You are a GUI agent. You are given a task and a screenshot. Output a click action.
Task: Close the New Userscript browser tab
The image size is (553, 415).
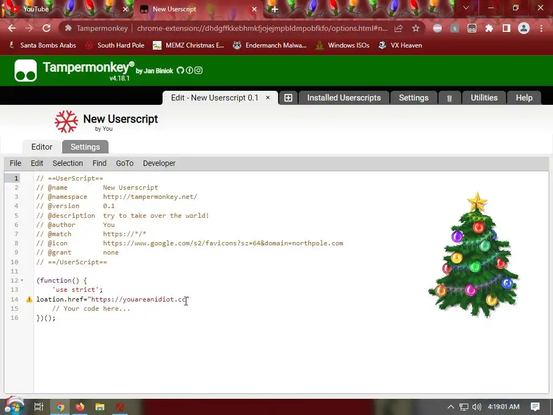[254, 9]
